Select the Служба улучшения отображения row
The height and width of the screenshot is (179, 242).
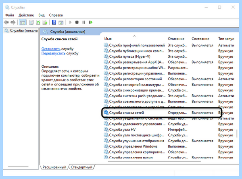(x=169, y=141)
